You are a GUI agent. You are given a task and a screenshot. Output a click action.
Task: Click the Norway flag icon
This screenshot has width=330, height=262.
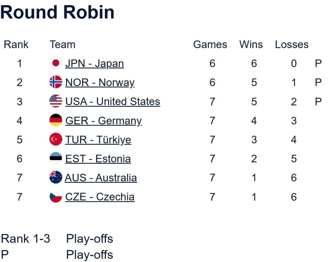[x=56, y=83]
